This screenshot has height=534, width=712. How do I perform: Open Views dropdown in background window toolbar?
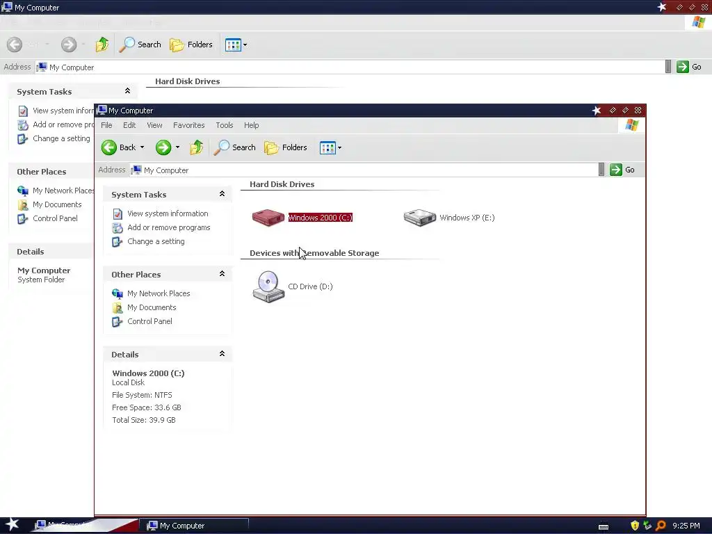pyautogui.click(x=245, y=45)
